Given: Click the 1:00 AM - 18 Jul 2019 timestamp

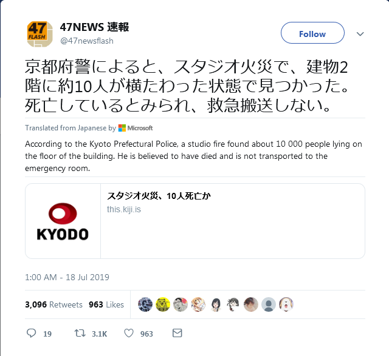Looking at the screenshot, I should click(x=67, y=277).
